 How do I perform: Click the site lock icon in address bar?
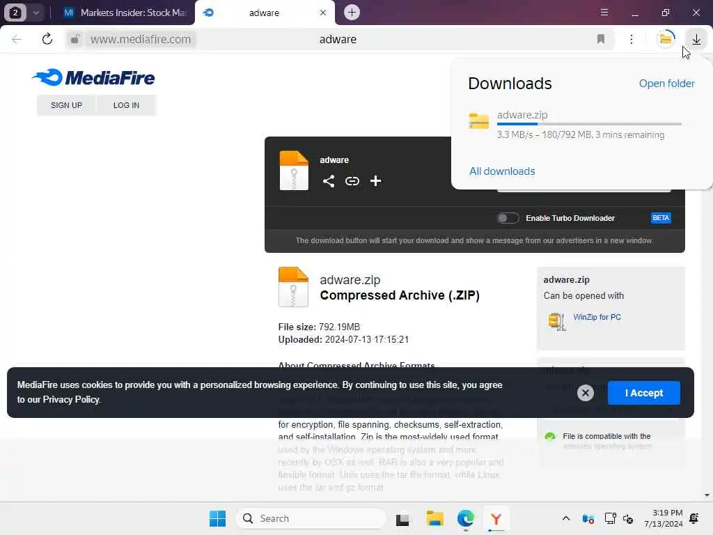(75, 39)
